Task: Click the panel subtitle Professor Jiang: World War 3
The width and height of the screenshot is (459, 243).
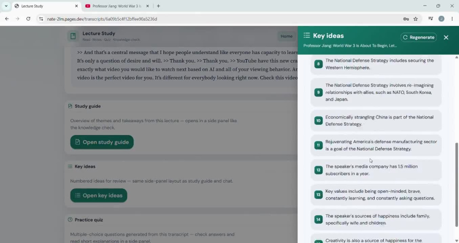Action: (x=350, y=45)
